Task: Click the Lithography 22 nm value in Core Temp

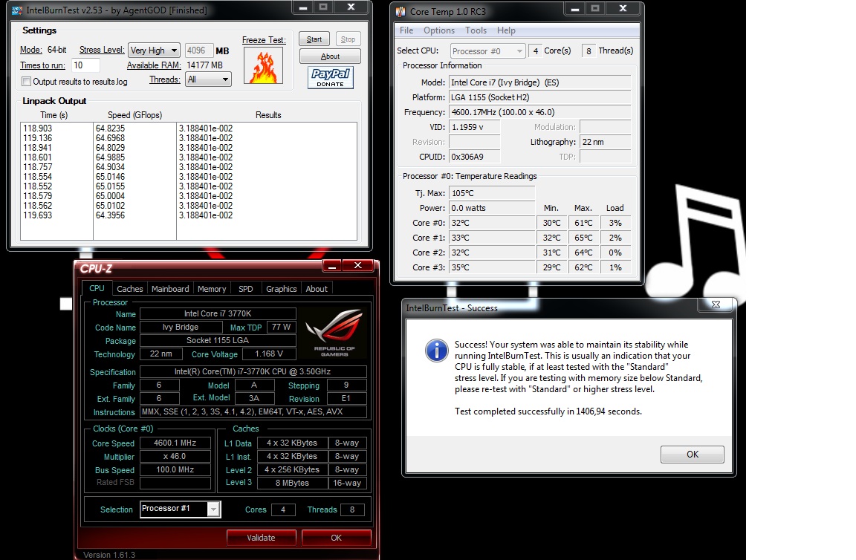Action: coord(605,142)
